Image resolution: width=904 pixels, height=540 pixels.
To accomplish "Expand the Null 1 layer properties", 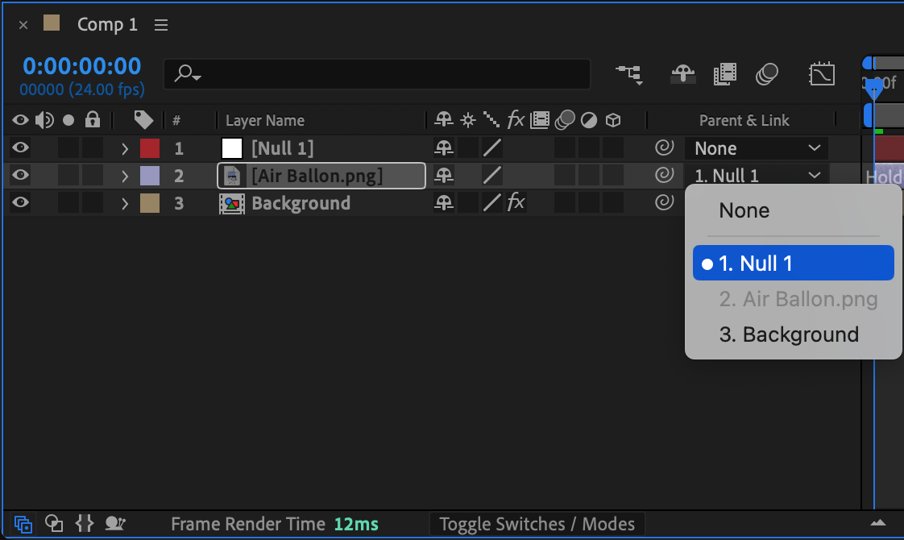I will coord(125,148).
